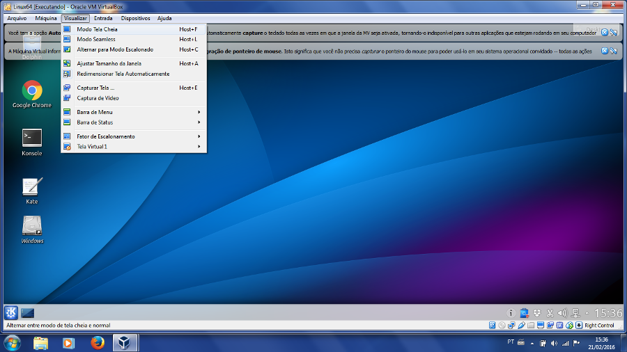This screenshot has width=627, height=352.
Task: Close the open Visualizar menu
Action: [x=75, y=18]
